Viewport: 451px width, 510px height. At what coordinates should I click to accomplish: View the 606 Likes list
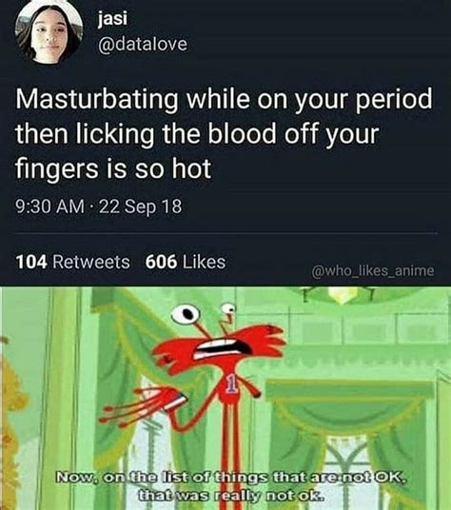[x=186, y=263]
